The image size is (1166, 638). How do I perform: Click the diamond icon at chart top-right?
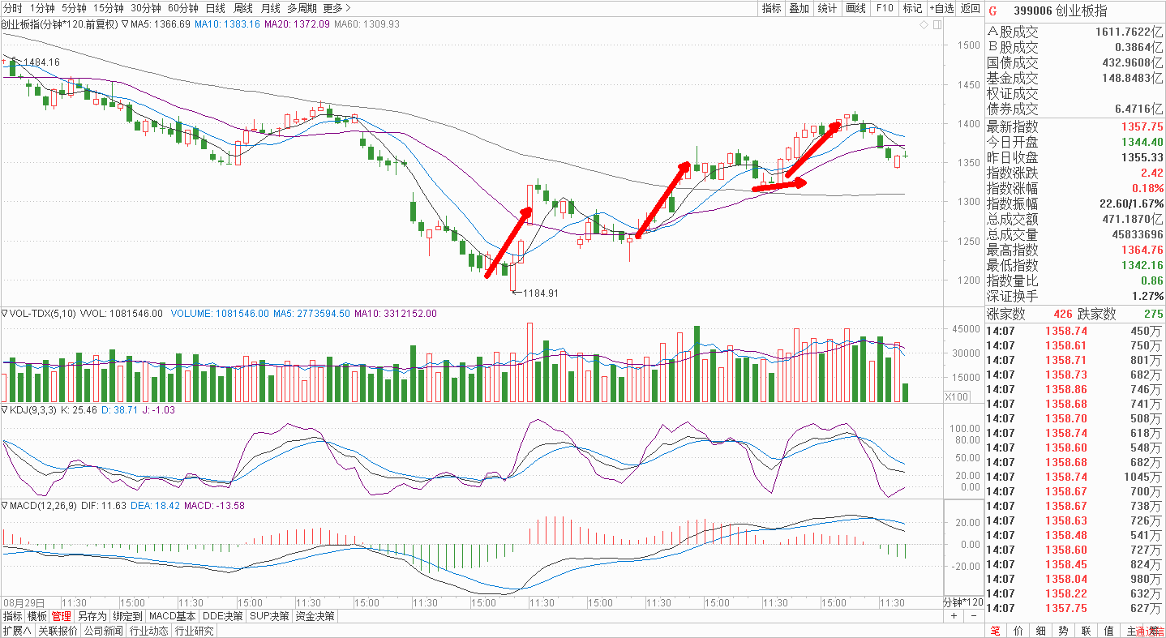924,25
